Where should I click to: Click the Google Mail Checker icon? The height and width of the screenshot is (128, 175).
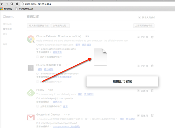pyautogui.click(x=31, y=117)
